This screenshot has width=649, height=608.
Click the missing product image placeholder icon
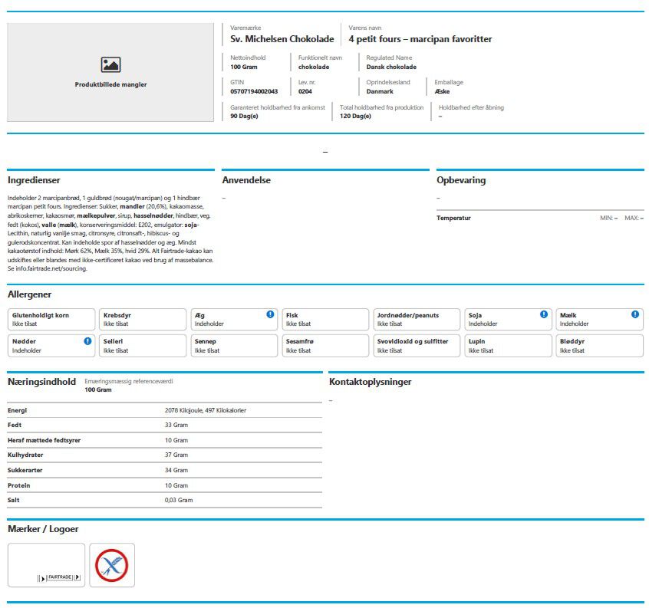click(x=110, y=64)
